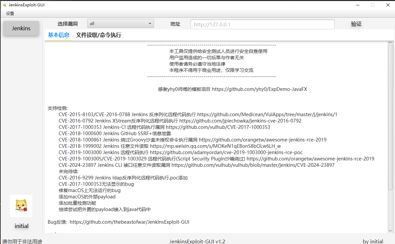
Task: Switch to the 基本信息 tab
Action: 59,35
